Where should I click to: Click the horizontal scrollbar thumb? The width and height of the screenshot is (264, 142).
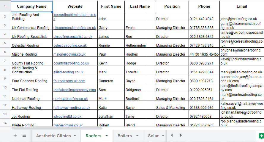click(x=57, y=128)
